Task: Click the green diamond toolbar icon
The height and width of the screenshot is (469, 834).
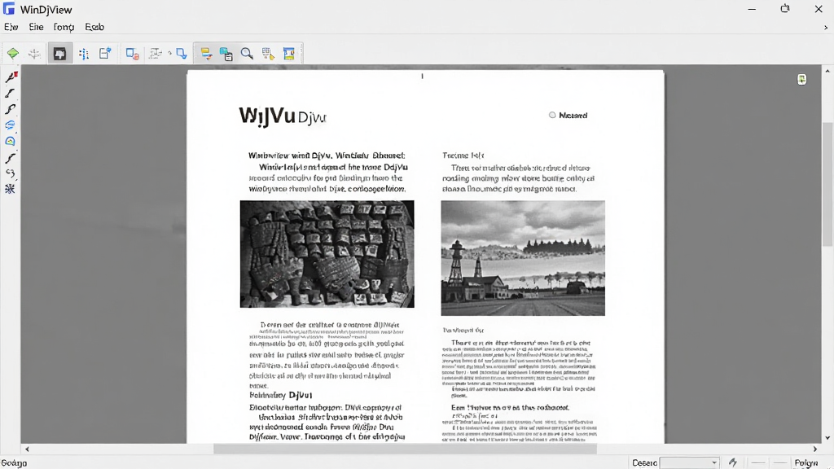Action: 13,53
